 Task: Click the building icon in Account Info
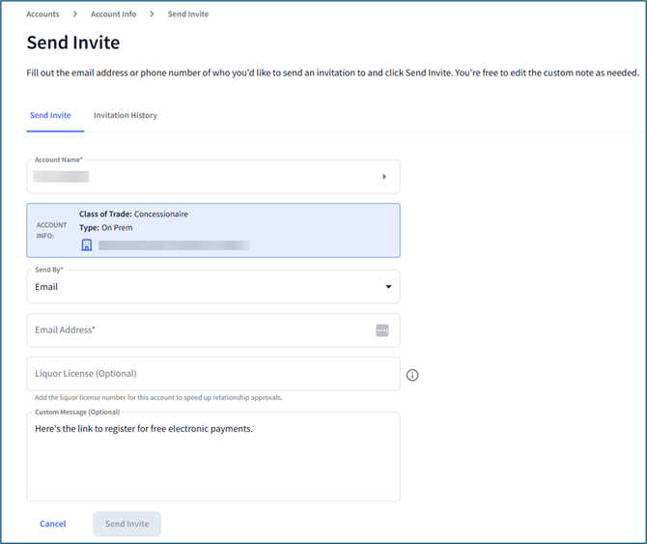pos(87,245)
